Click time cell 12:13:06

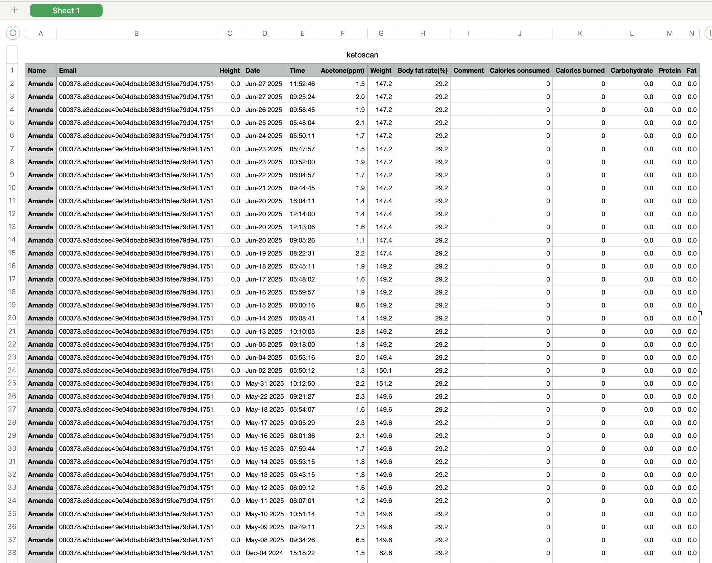coord(302,227)
